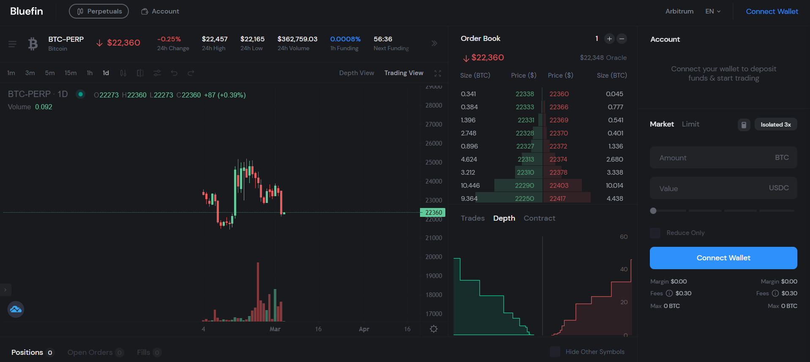Open the Contract tab
Viewport: 810px width, 362px height.
pos(540,218)
